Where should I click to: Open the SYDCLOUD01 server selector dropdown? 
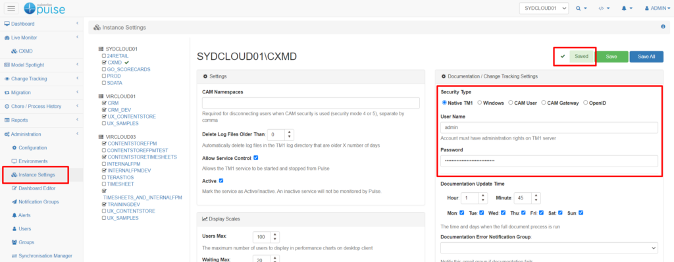pyautogui.click(x=544, y=8)
